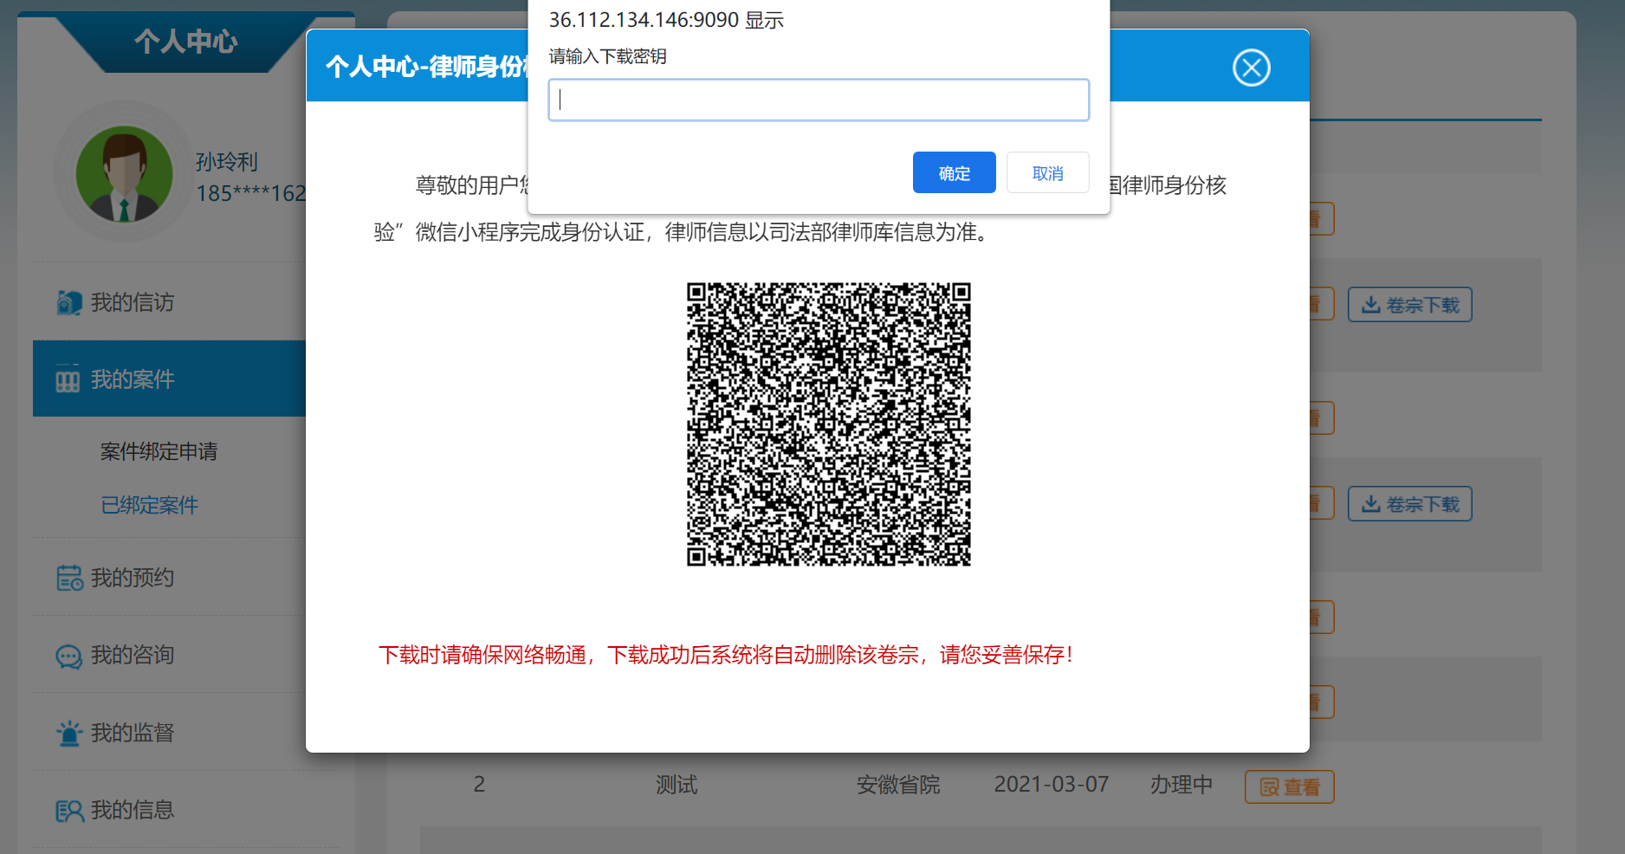Select 我的案件 in the sidebar
Viewport: 1625px width, 854px height.
(170, 378)
